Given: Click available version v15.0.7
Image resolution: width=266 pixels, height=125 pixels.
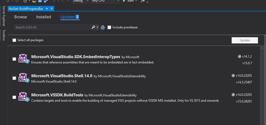Looking at the screenshot, I should point(247,63).
